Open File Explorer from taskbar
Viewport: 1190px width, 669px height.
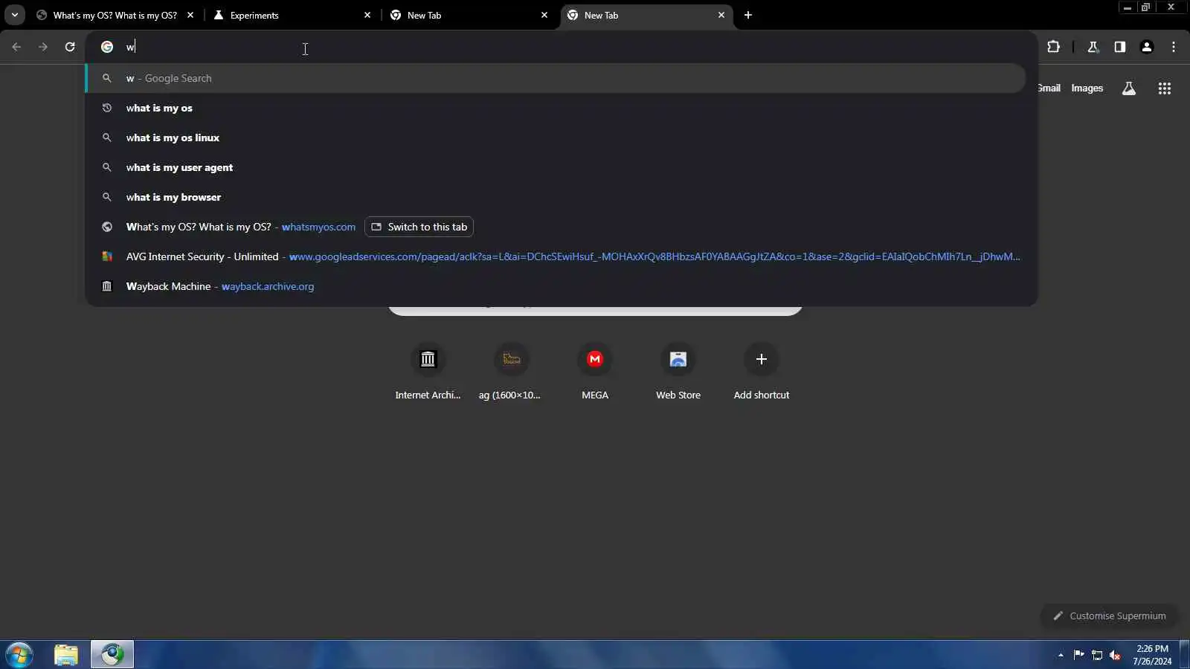click(x=66, y=655)
